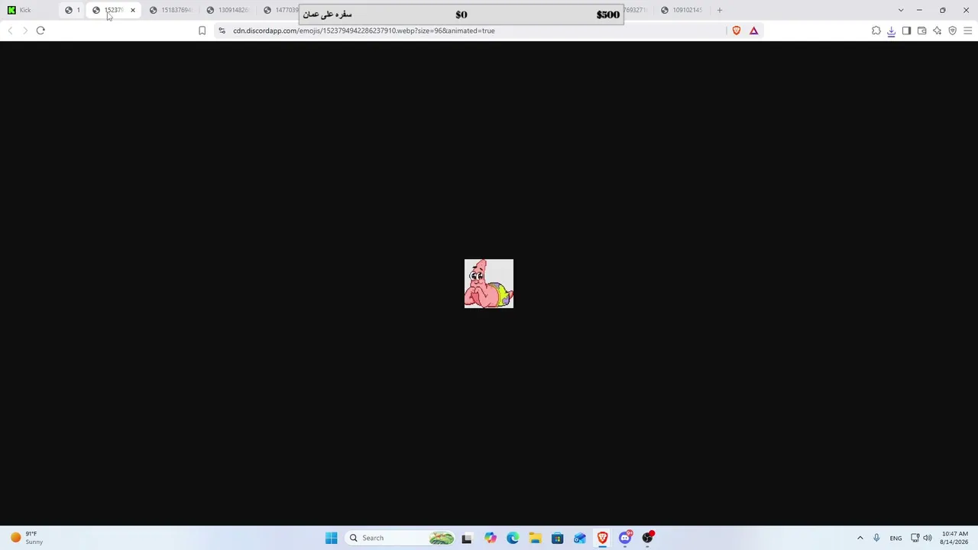This screenshot has height=550, width=978.
Task: Switch to the 151837694 tab
Action: 171,10
